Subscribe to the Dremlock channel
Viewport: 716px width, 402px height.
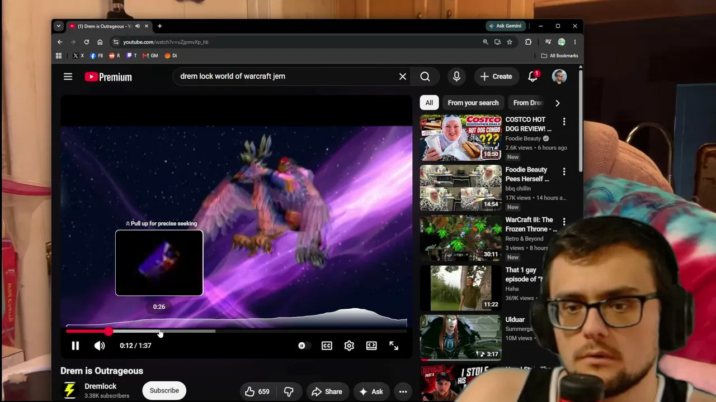[x=164, y=390]
